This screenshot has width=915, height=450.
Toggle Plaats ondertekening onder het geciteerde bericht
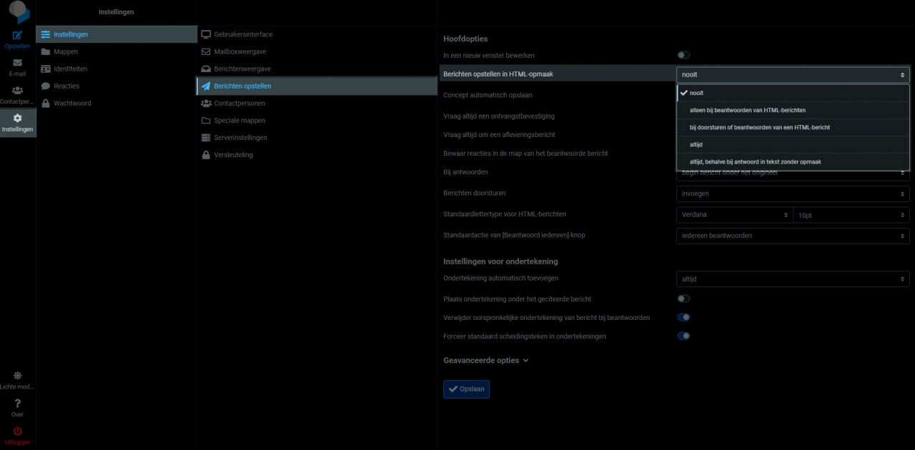[x=683, y=299]
